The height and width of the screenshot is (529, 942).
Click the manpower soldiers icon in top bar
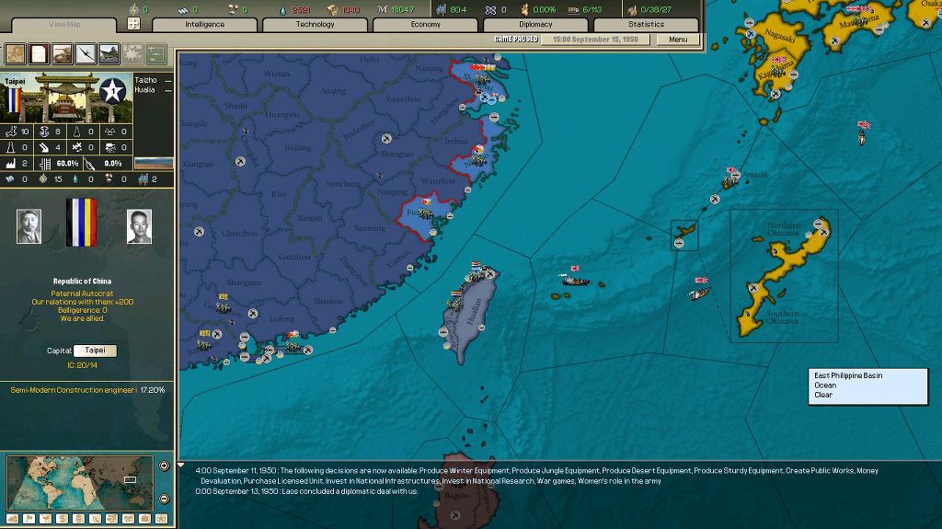click(442, 9)
